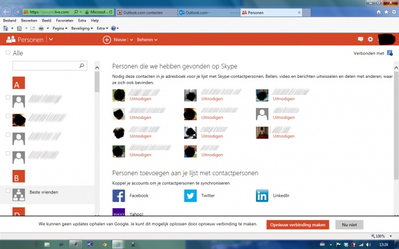This screenshot has height=249, width=399.
Task: Check the fourth contact under letter A
Action: tap(8, 153)
